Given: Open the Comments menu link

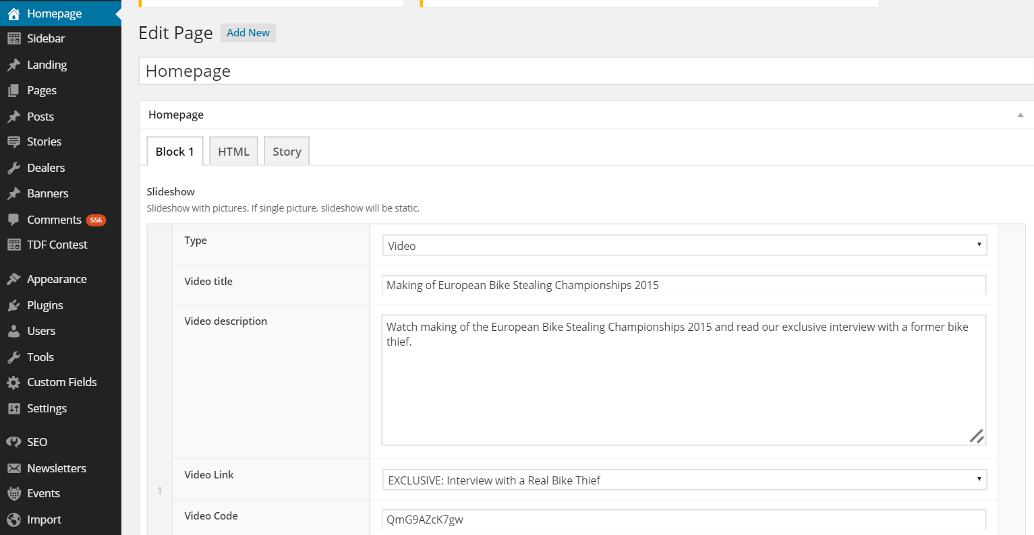Looking at the screenshot, I should (54, 220).
